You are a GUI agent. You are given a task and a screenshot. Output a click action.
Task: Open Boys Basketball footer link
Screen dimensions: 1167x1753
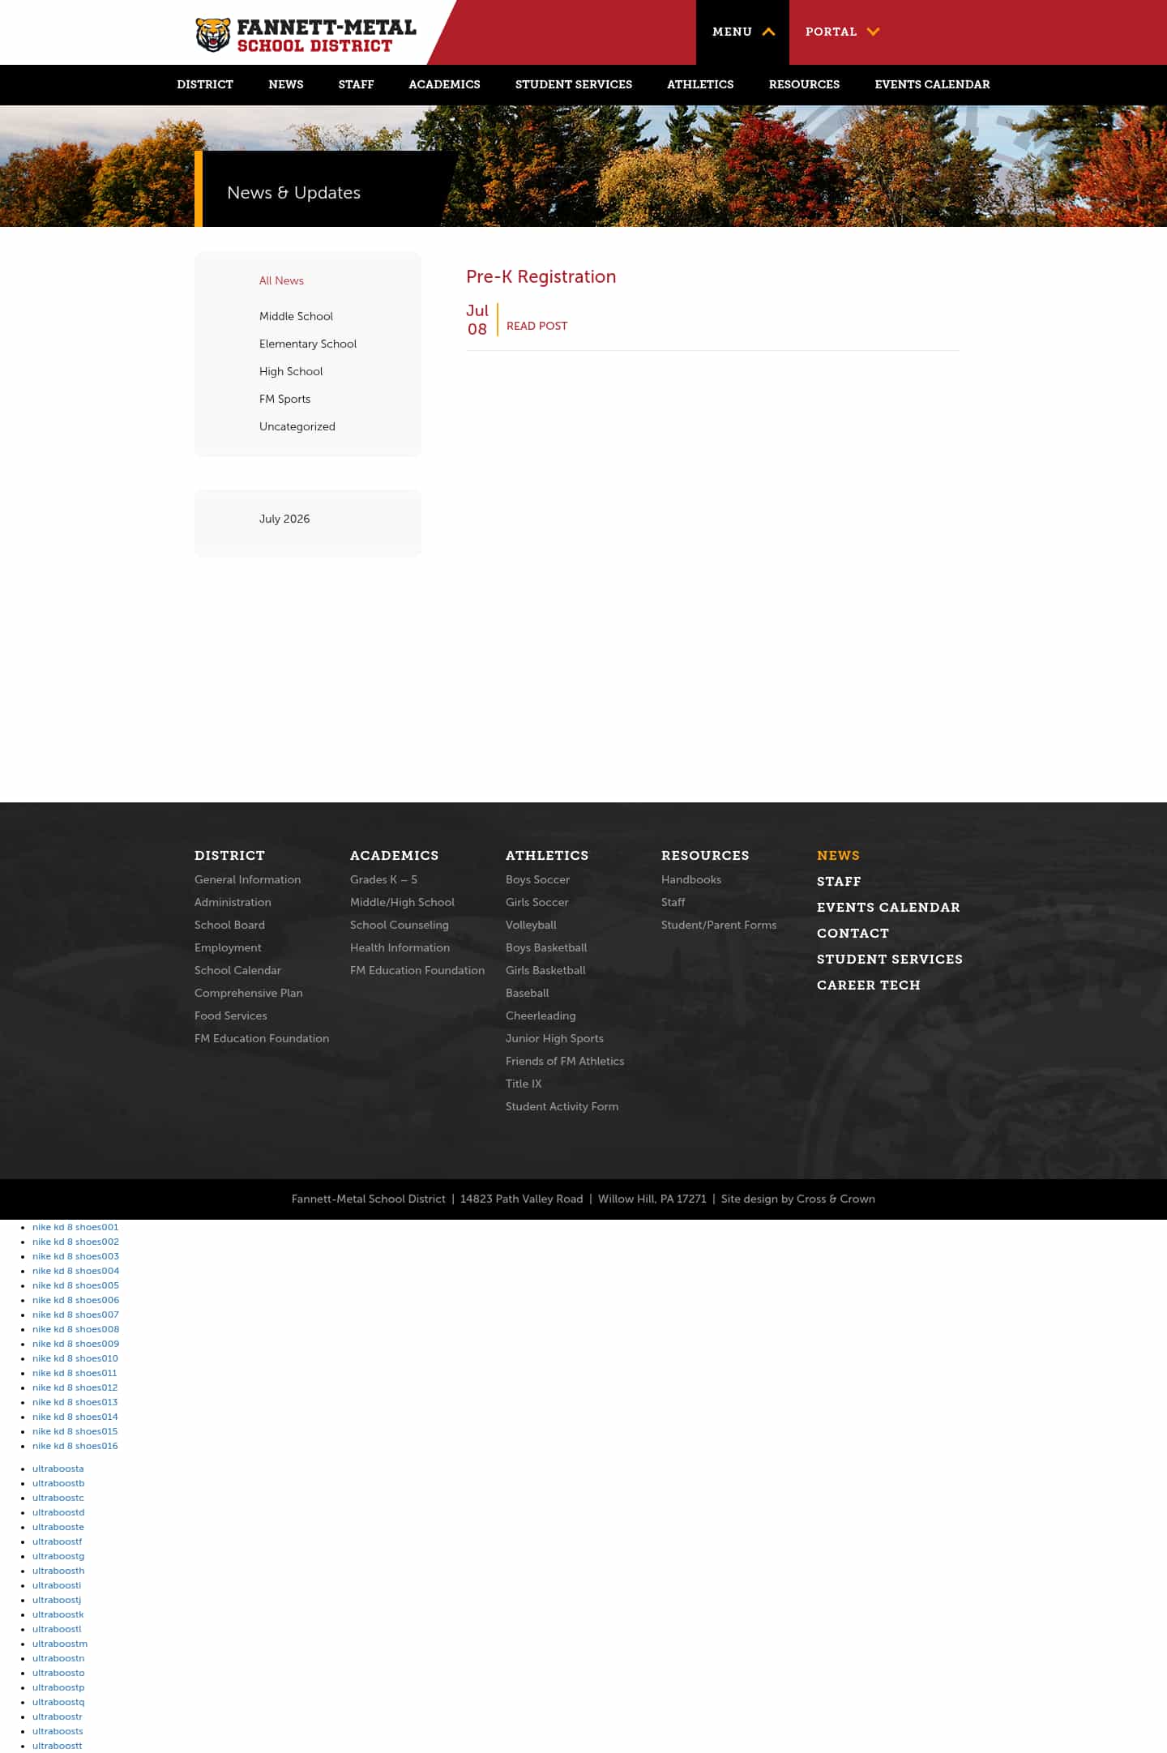(x=546, y=947)
